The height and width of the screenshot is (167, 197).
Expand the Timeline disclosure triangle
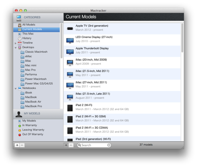click(15, 43)
